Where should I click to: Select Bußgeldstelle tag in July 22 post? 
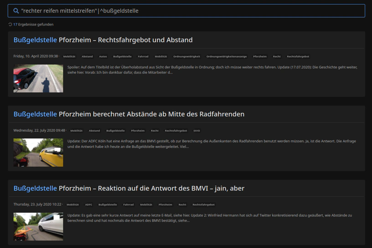(x=115, y=131)
